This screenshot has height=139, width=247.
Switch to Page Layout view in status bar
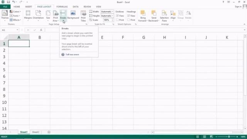[205, 137]
